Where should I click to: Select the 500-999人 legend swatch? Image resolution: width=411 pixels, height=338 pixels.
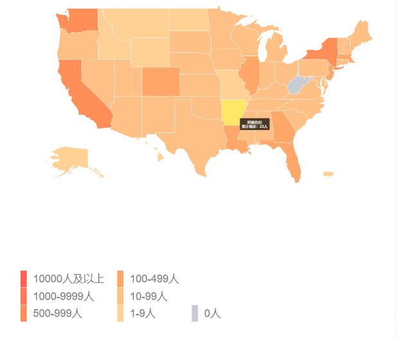click(x=24, y=313)
